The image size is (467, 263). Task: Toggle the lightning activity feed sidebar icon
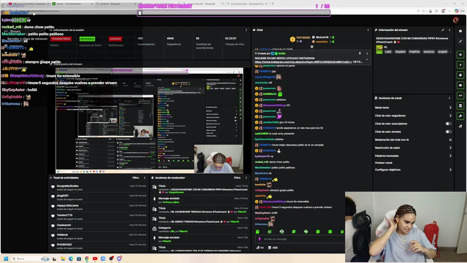(460, 65)
